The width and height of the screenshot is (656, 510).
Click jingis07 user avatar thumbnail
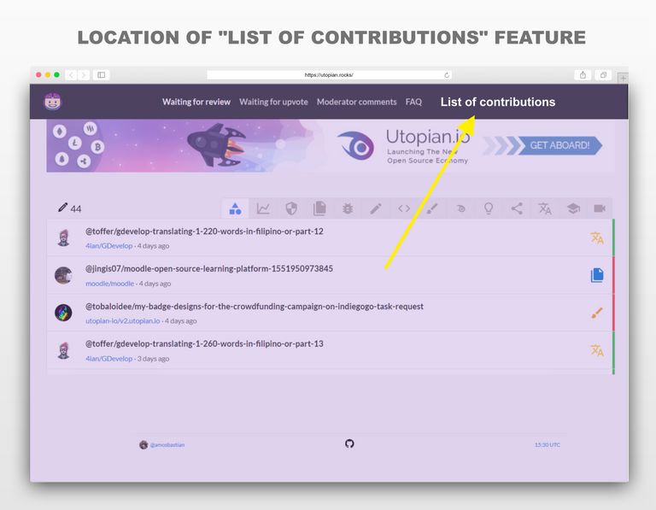[x=63, y=275]
